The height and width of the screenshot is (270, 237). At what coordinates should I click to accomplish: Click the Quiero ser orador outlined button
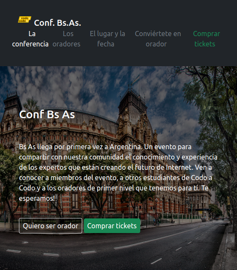click(x=50, y=226)
